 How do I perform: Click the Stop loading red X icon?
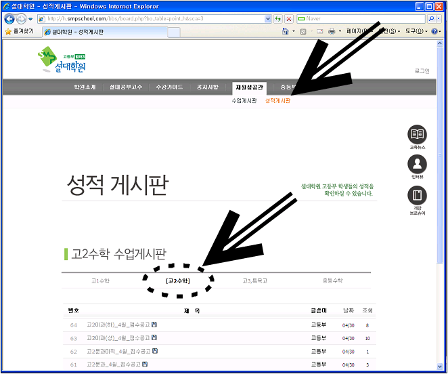point(289,19)
